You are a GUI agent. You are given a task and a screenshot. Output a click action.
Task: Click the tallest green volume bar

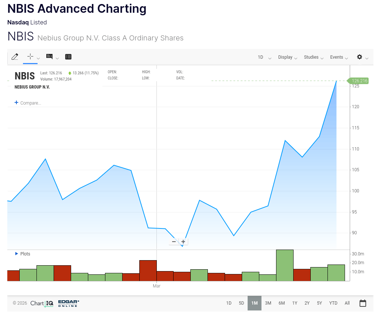click(x=285, y=265)
